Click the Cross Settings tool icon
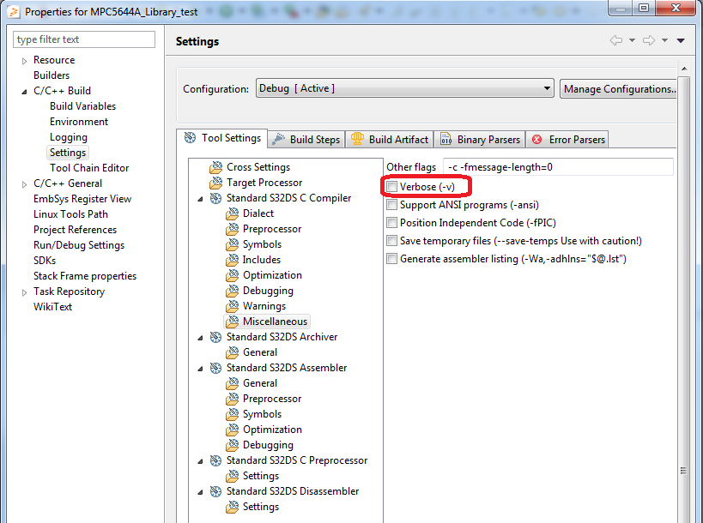The width and height of the screenshot is (703, 523). [x=215, y=167]
